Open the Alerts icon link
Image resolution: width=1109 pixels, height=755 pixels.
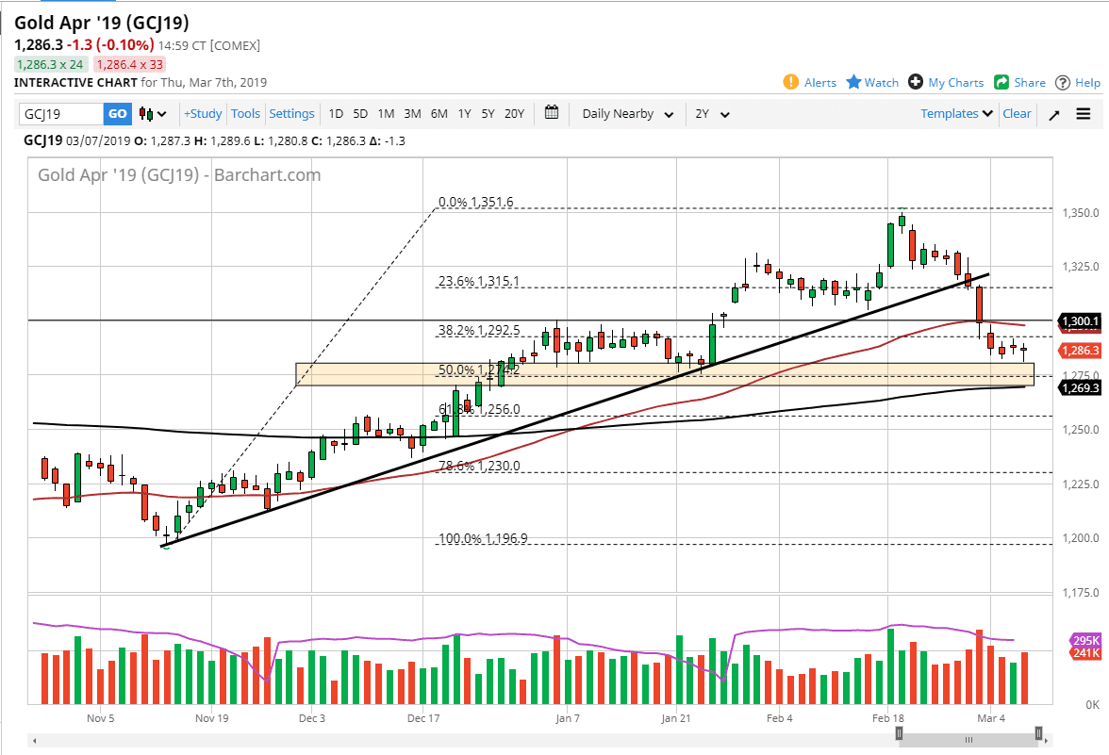(x=791, y=82)
